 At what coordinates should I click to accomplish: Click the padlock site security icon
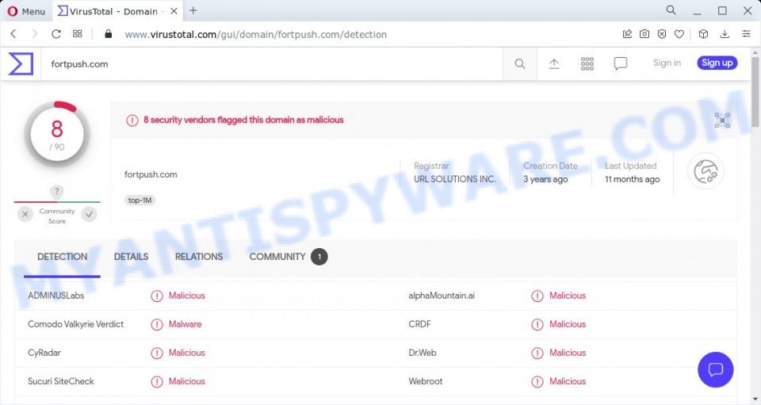tap(109, 34)
